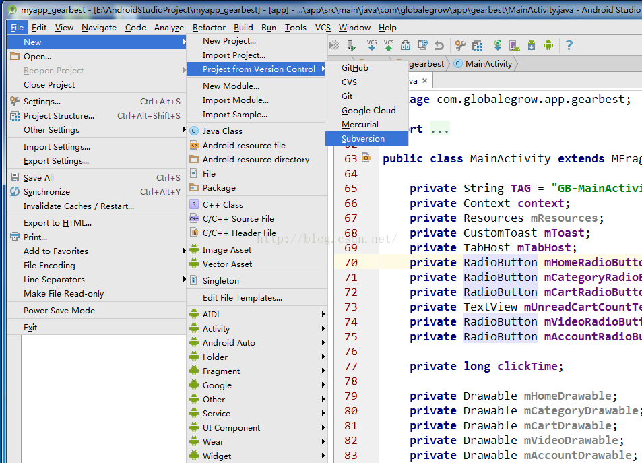Expand the AIDL submenu arrow
642x463 pixels.
tap(323, 314)
